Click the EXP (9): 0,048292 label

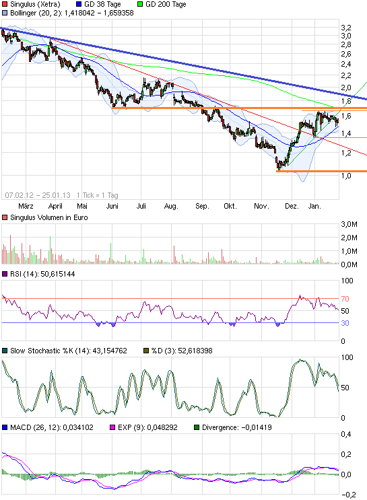click(x=147, y=427)
